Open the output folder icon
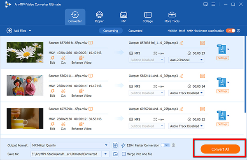 tap(115, 154)
